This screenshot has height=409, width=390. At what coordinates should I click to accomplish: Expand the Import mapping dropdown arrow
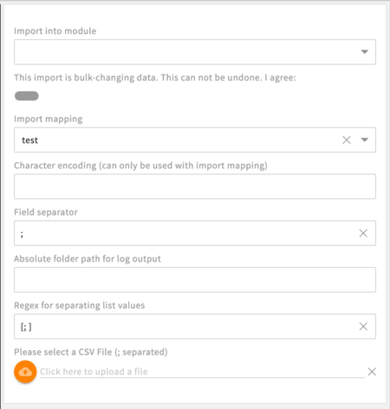(x=365, y=140)
